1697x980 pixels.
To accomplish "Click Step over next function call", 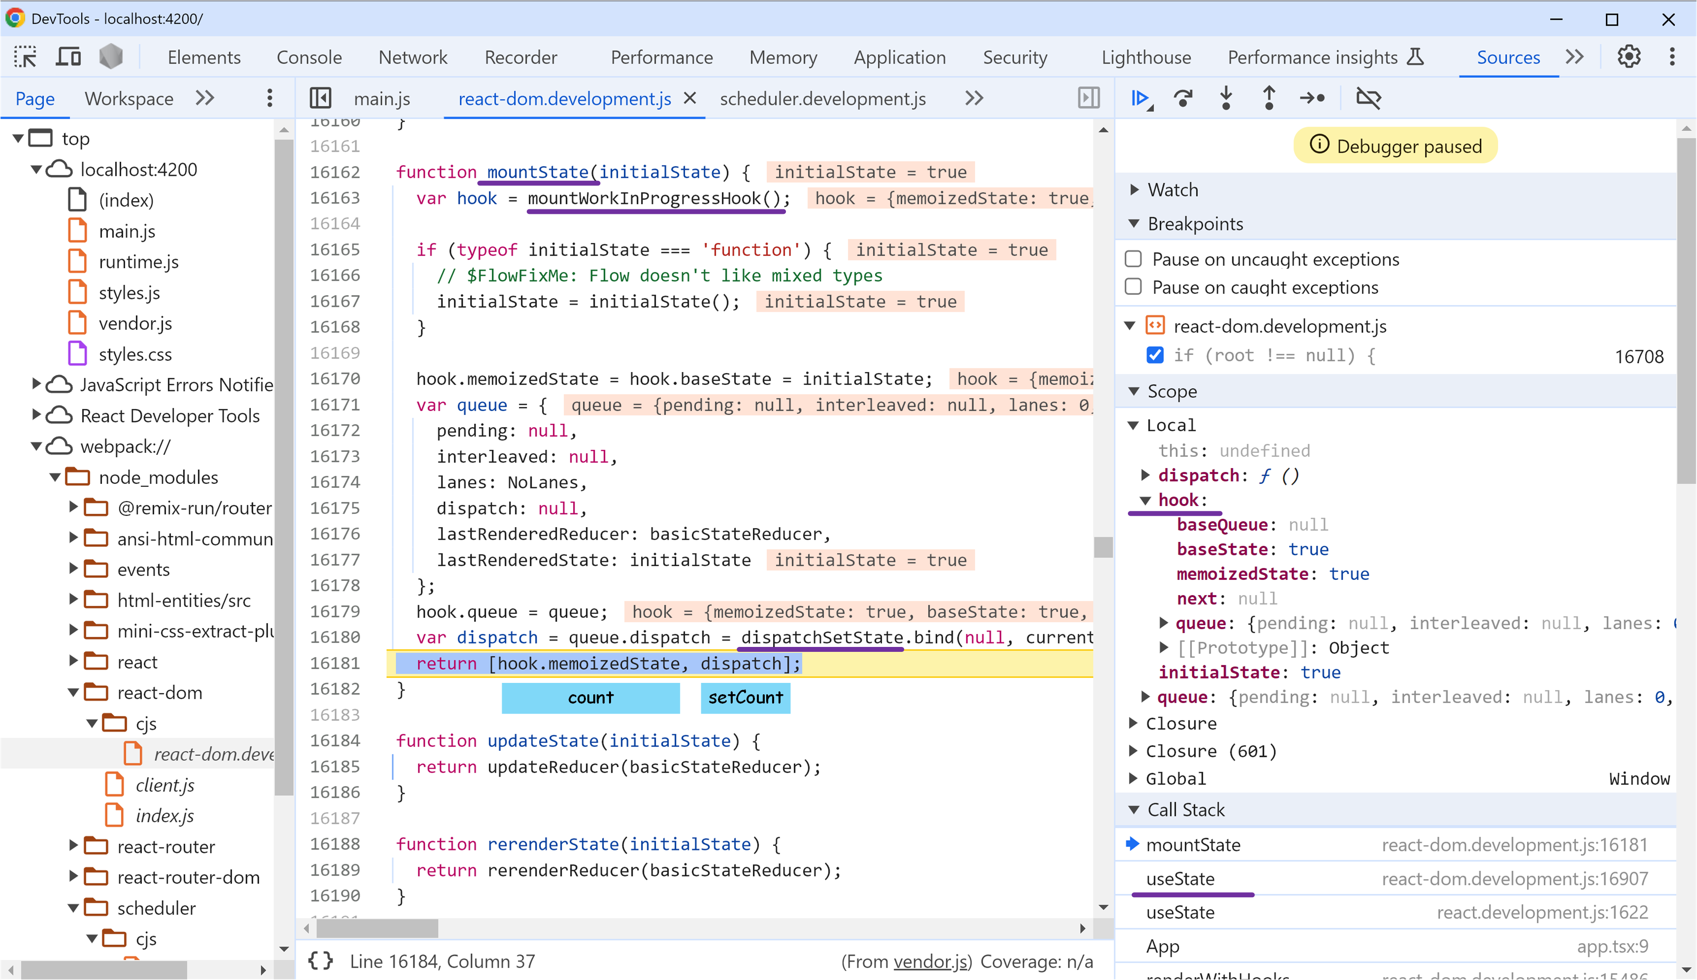I will (1183, 98).
